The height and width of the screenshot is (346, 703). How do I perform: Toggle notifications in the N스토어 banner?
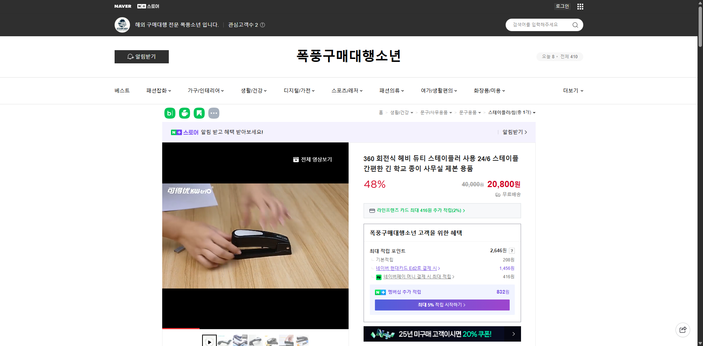coord(513,132)
